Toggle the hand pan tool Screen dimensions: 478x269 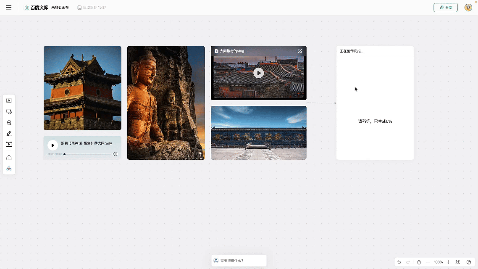click(x=419, y=262)
